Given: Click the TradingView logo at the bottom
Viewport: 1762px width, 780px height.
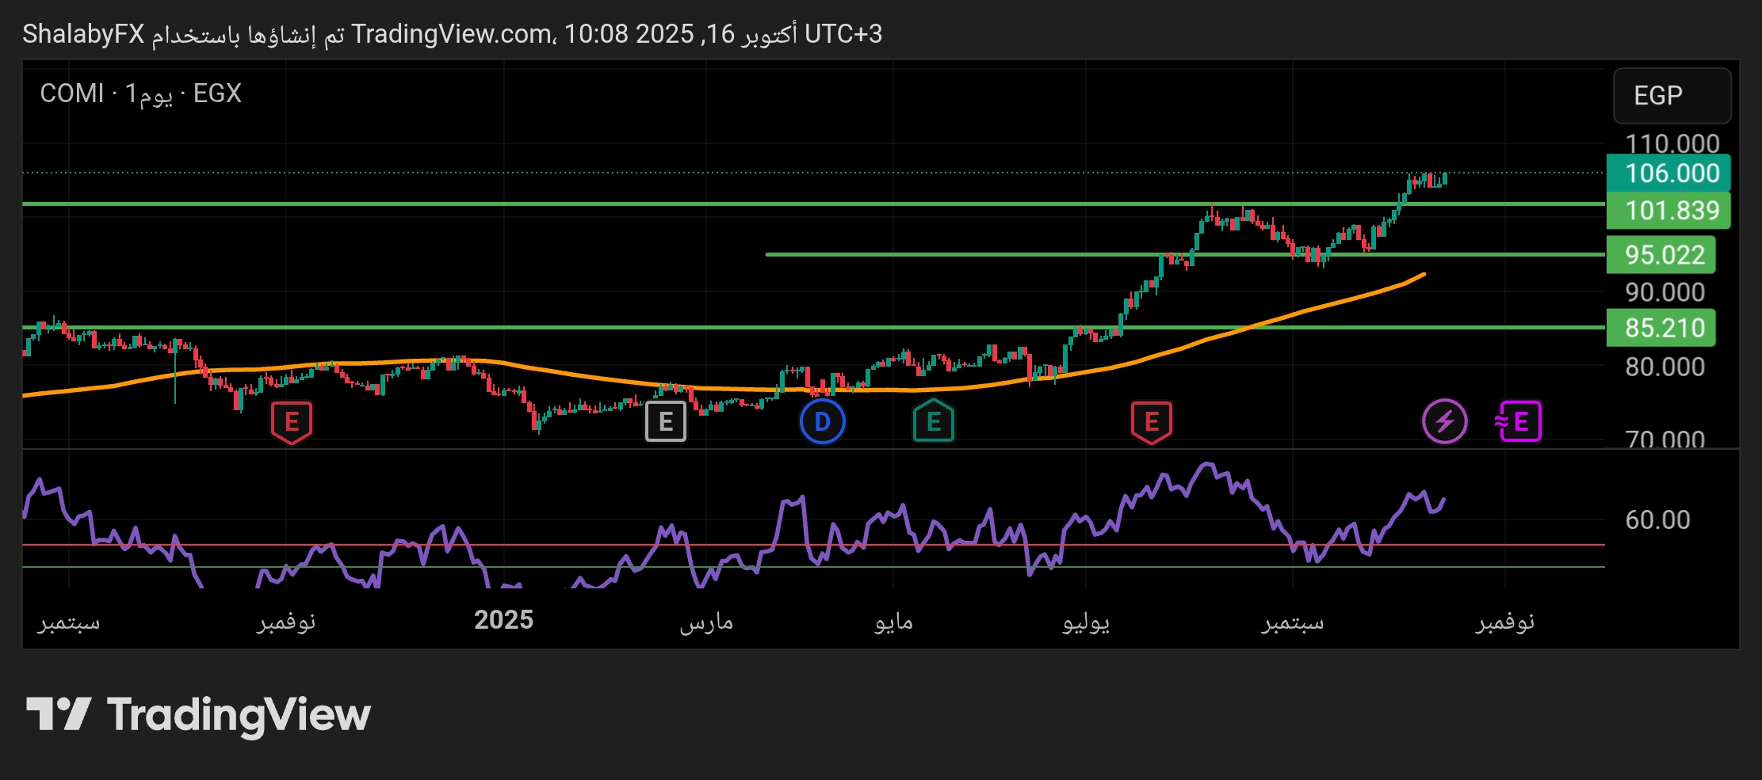Looking at the screenshot, I should (x=198, y=715).
